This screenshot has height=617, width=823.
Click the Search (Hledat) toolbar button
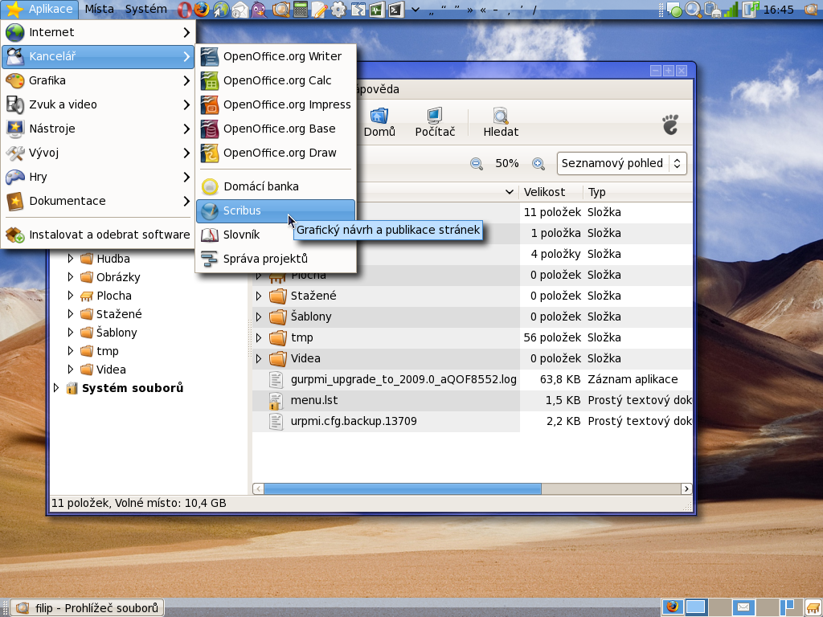coord(501,123)
